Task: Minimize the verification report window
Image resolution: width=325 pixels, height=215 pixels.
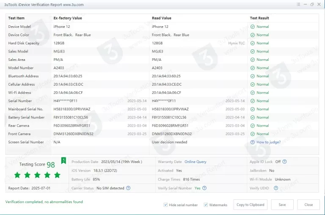Action: tap(305, 4)
